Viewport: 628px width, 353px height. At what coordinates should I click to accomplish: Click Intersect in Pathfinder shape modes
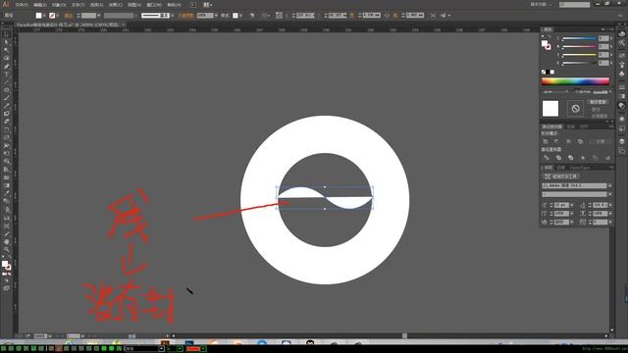pos(568,141)
